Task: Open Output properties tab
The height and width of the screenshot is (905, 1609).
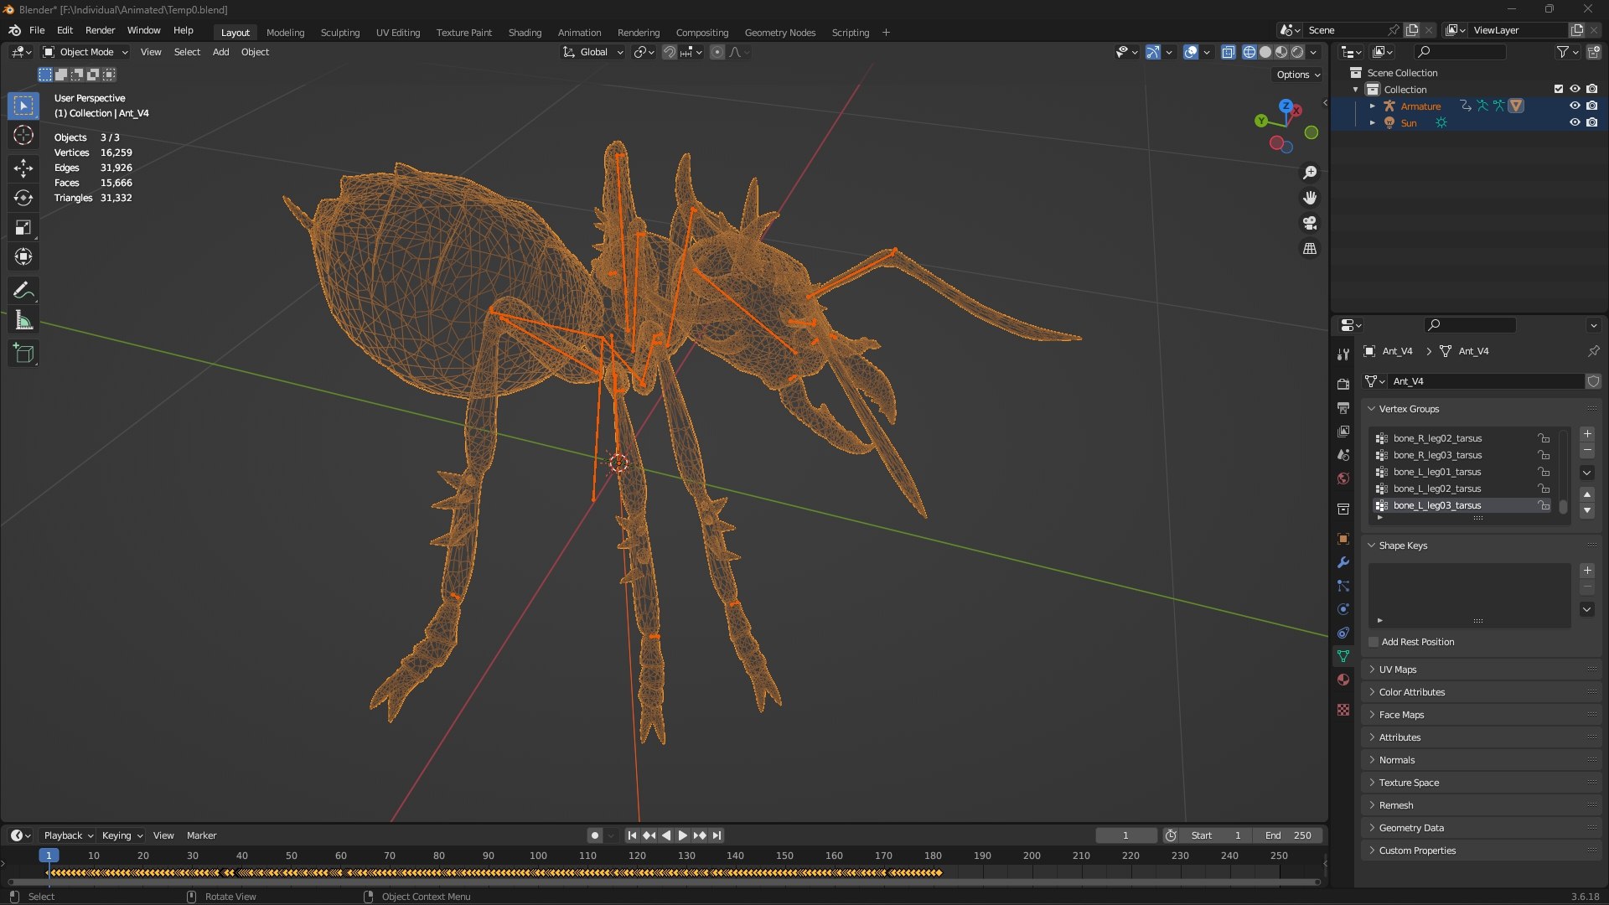Action: (1343, 407)
